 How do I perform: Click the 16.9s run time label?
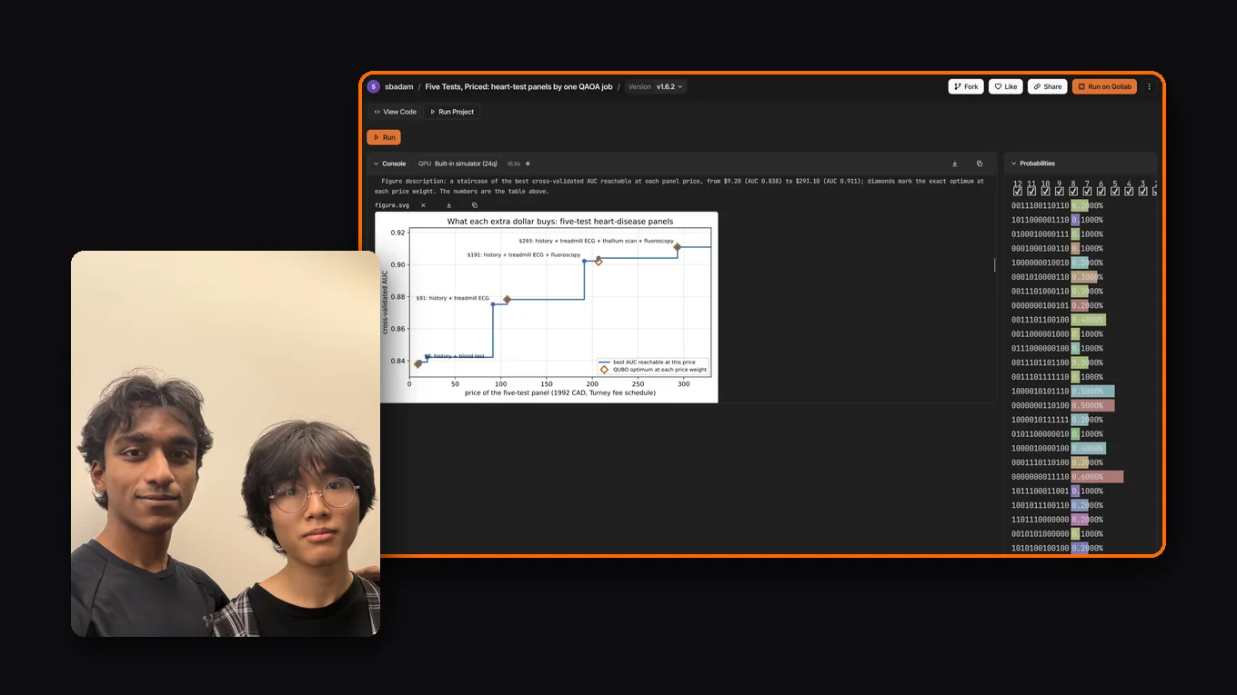click(x=514, y=164)
